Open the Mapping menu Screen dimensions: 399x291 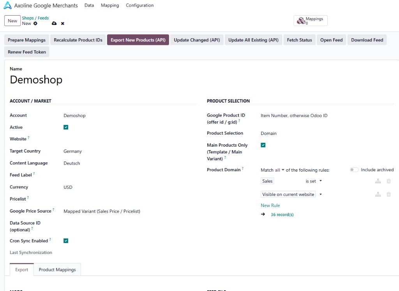pyautogui.click(x=110, y=5)
